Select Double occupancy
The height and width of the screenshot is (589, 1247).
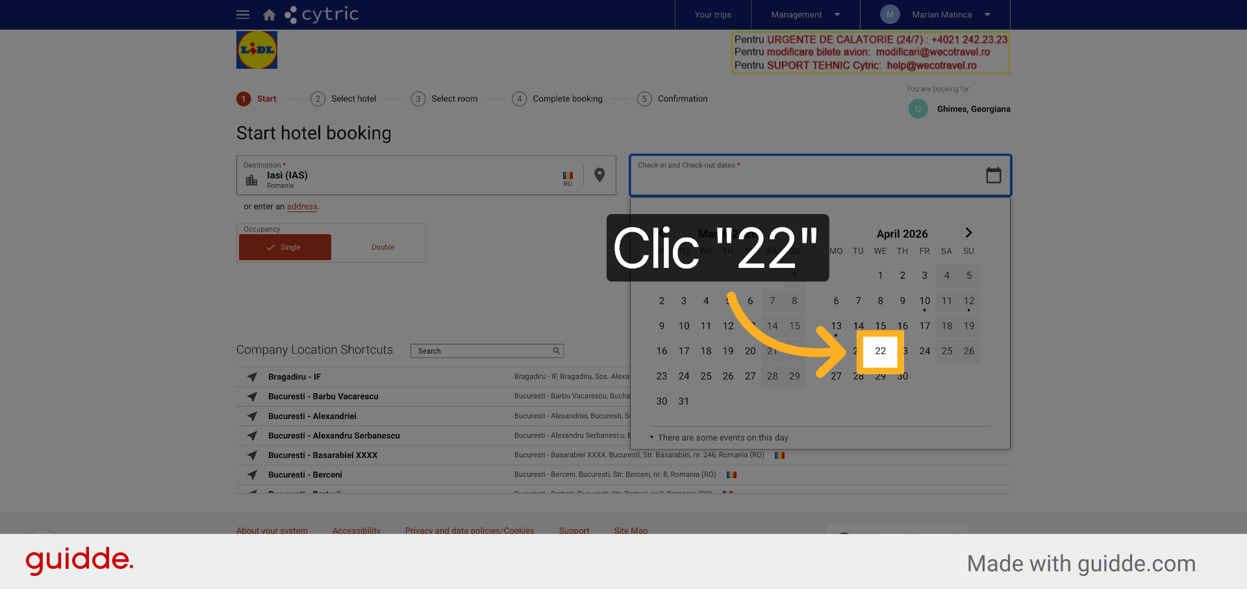click(383, 247)
